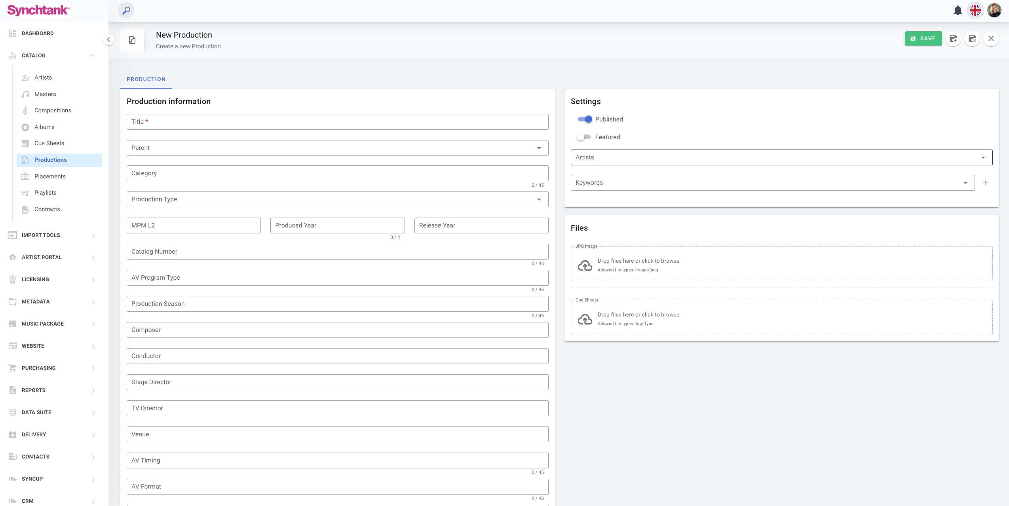Click into the Title input field
The image size is (1009, 506).
pyautogui.click(x=337, y=122)
